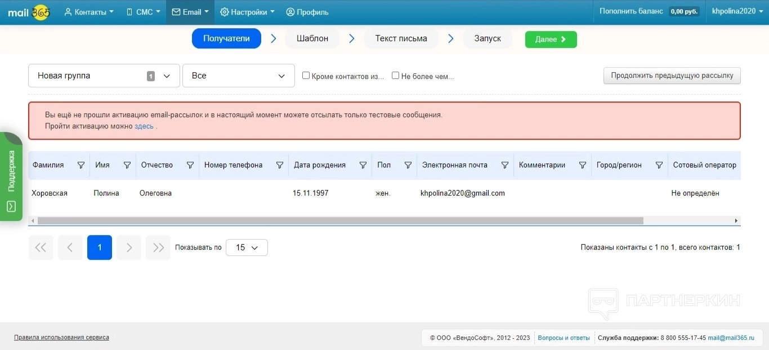Open Правила использования сервиса link
Viewport: 769px width, 350px height.
coord(61,338)
